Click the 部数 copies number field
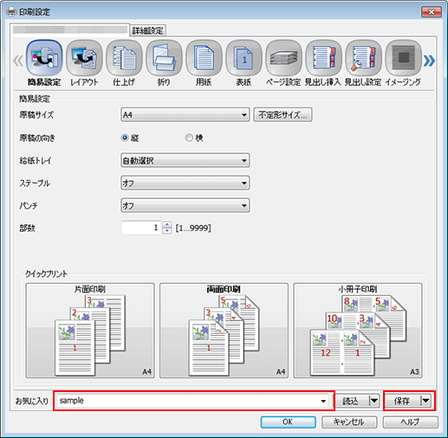 (141, 228)
